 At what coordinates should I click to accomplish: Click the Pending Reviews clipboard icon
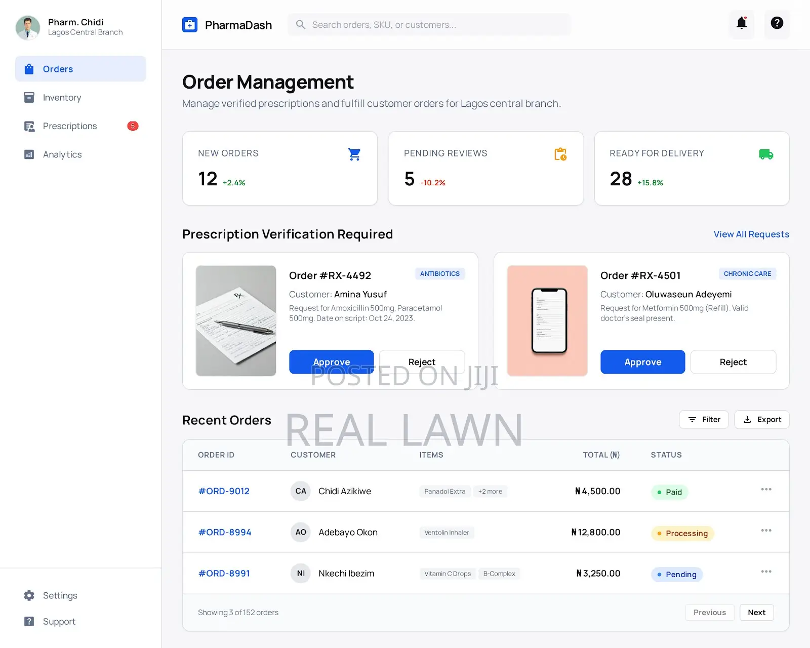(560, 154)
